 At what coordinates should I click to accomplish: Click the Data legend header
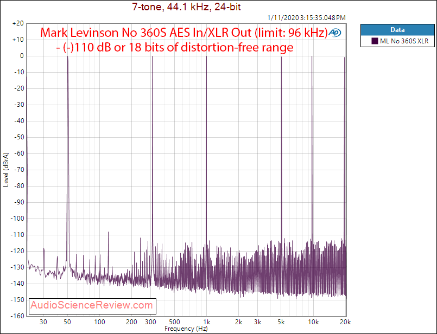tap(397, 30)
